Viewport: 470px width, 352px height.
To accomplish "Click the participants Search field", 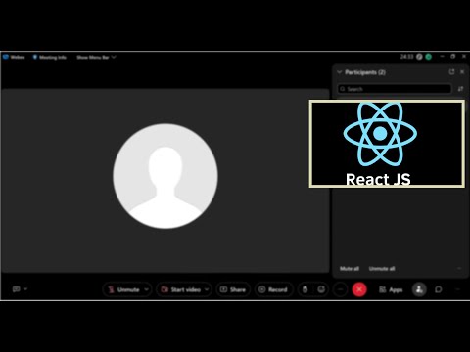I will pos(395,89).
